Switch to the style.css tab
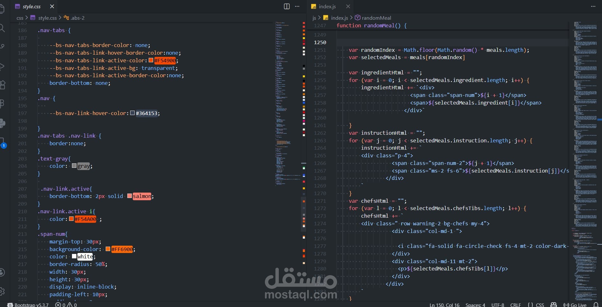The height and width of the screenshot is (307, 602). (32, 6)
